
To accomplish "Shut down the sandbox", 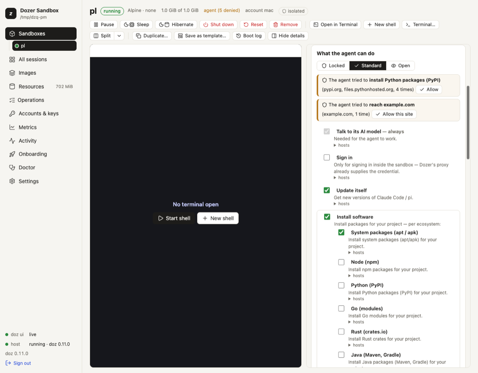I will 219,24.
